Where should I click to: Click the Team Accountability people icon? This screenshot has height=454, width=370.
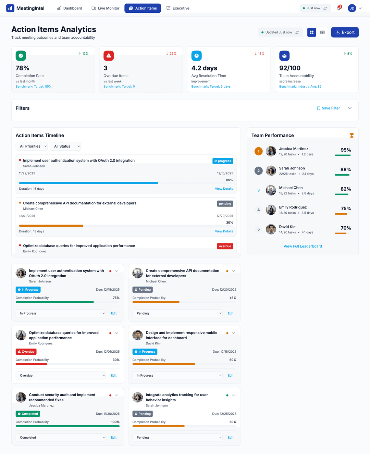(x=284, y=56)
